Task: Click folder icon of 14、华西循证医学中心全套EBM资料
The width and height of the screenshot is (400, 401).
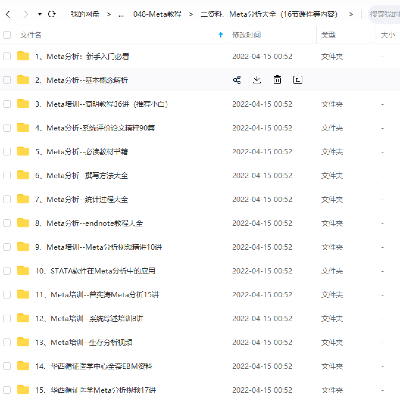Action: pos(23,366)
